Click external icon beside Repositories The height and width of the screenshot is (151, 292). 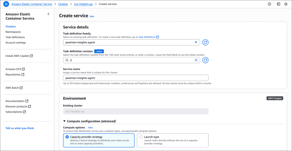pos(23,75)
